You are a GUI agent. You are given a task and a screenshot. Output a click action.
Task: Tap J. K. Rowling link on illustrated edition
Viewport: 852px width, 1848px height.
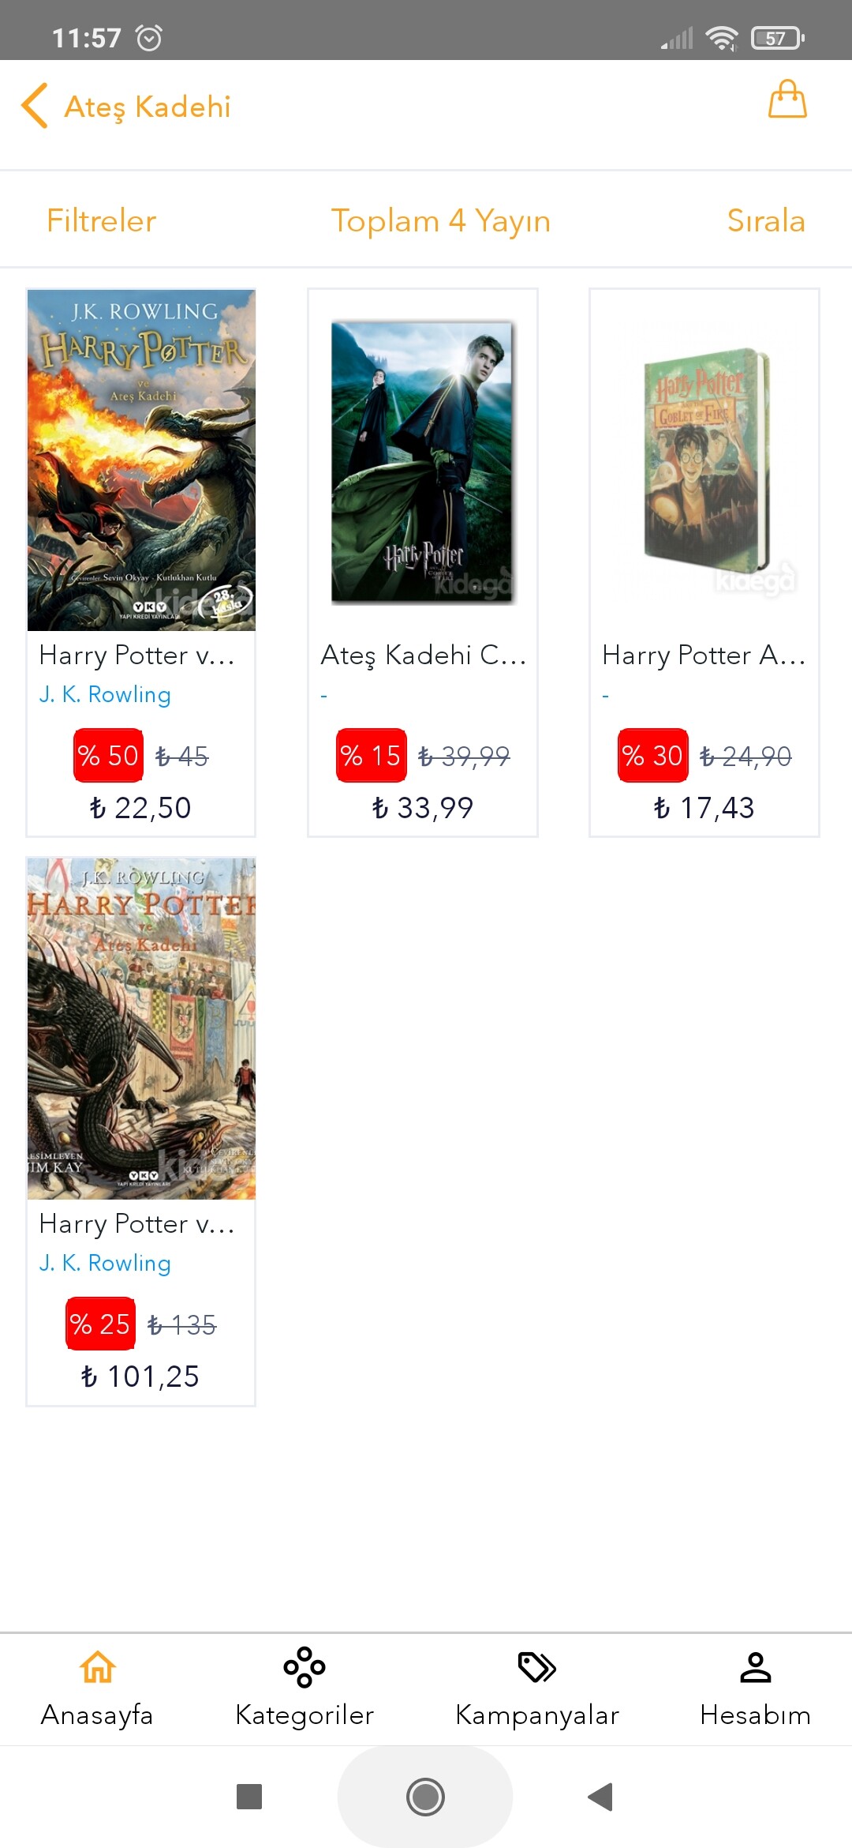105,1263
